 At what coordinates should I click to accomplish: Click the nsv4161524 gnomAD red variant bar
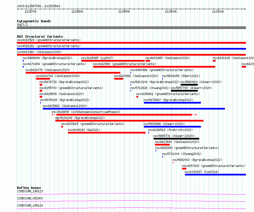pos(131,43)
